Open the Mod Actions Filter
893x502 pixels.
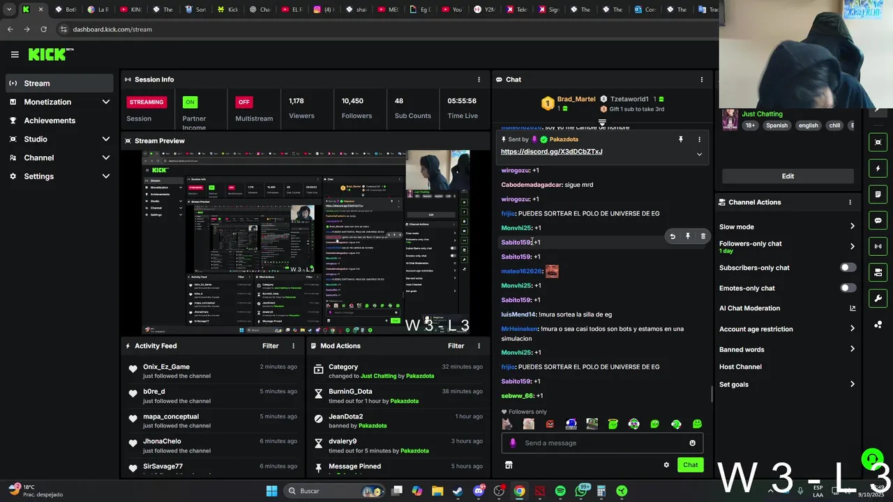click(x=456, y=346)
